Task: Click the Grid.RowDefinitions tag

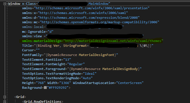Action: click(x=43, y=102)
